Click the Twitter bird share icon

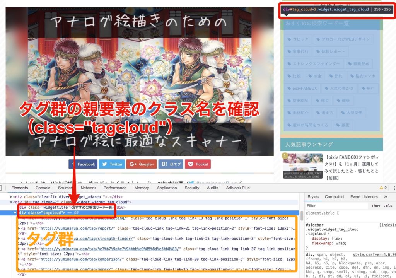click(x=105, y=164)
